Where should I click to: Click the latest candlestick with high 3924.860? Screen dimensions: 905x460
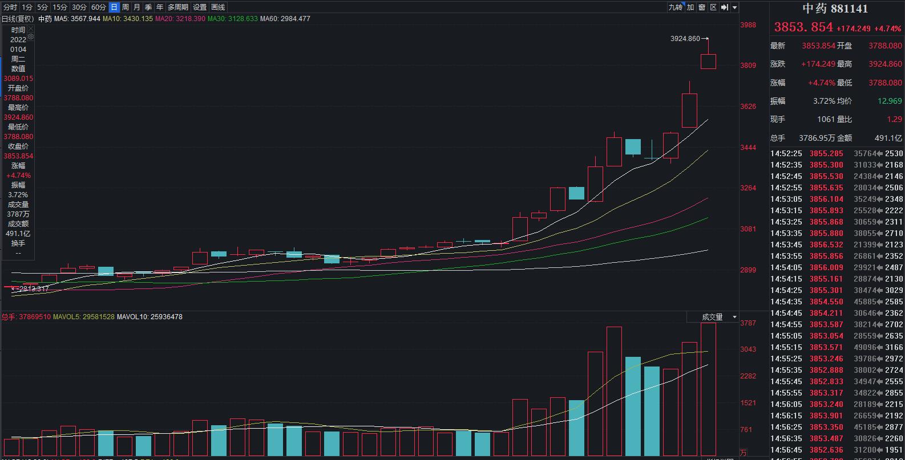(708, 61)
